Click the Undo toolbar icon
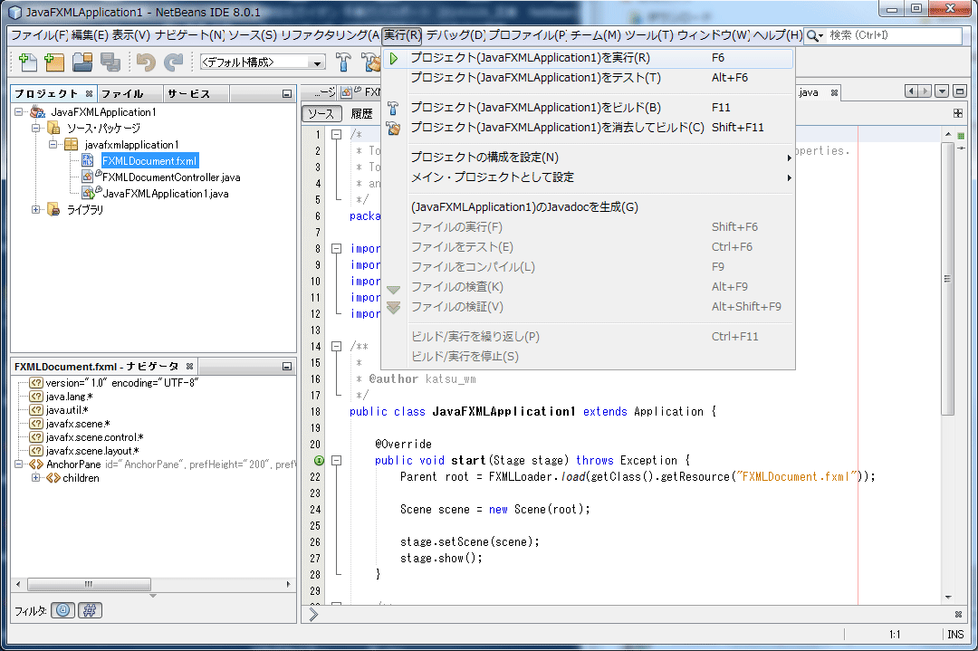 click(145, 62)
